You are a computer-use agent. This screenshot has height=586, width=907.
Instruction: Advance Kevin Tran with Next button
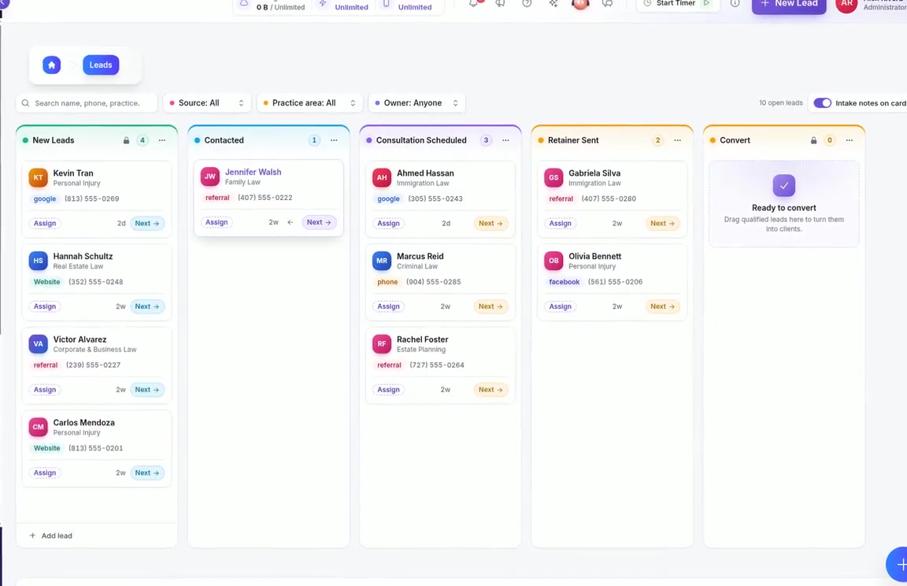click(147, 223)
